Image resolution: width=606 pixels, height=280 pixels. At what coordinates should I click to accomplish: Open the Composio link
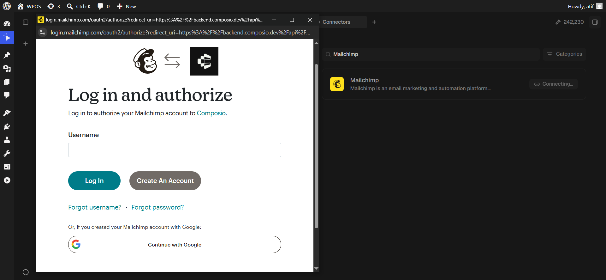click(211, 113)
